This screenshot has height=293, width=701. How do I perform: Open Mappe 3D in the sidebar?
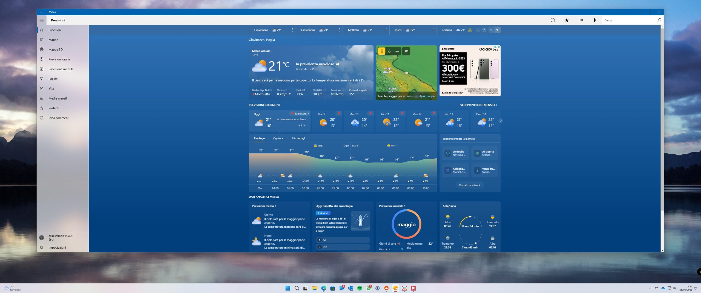63,49
